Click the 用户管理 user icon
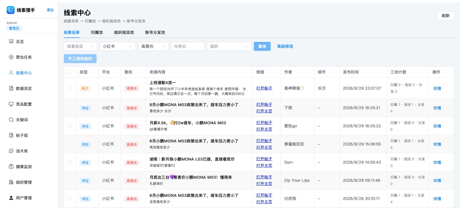This screenshot has height=208, width=462. point(11,198)
